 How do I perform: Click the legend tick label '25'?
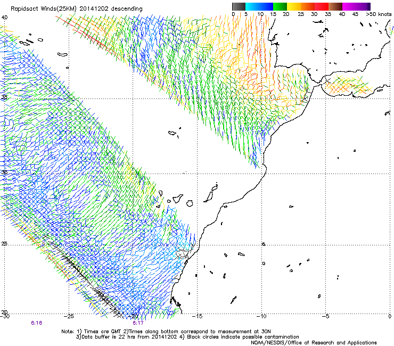point(301,14)
